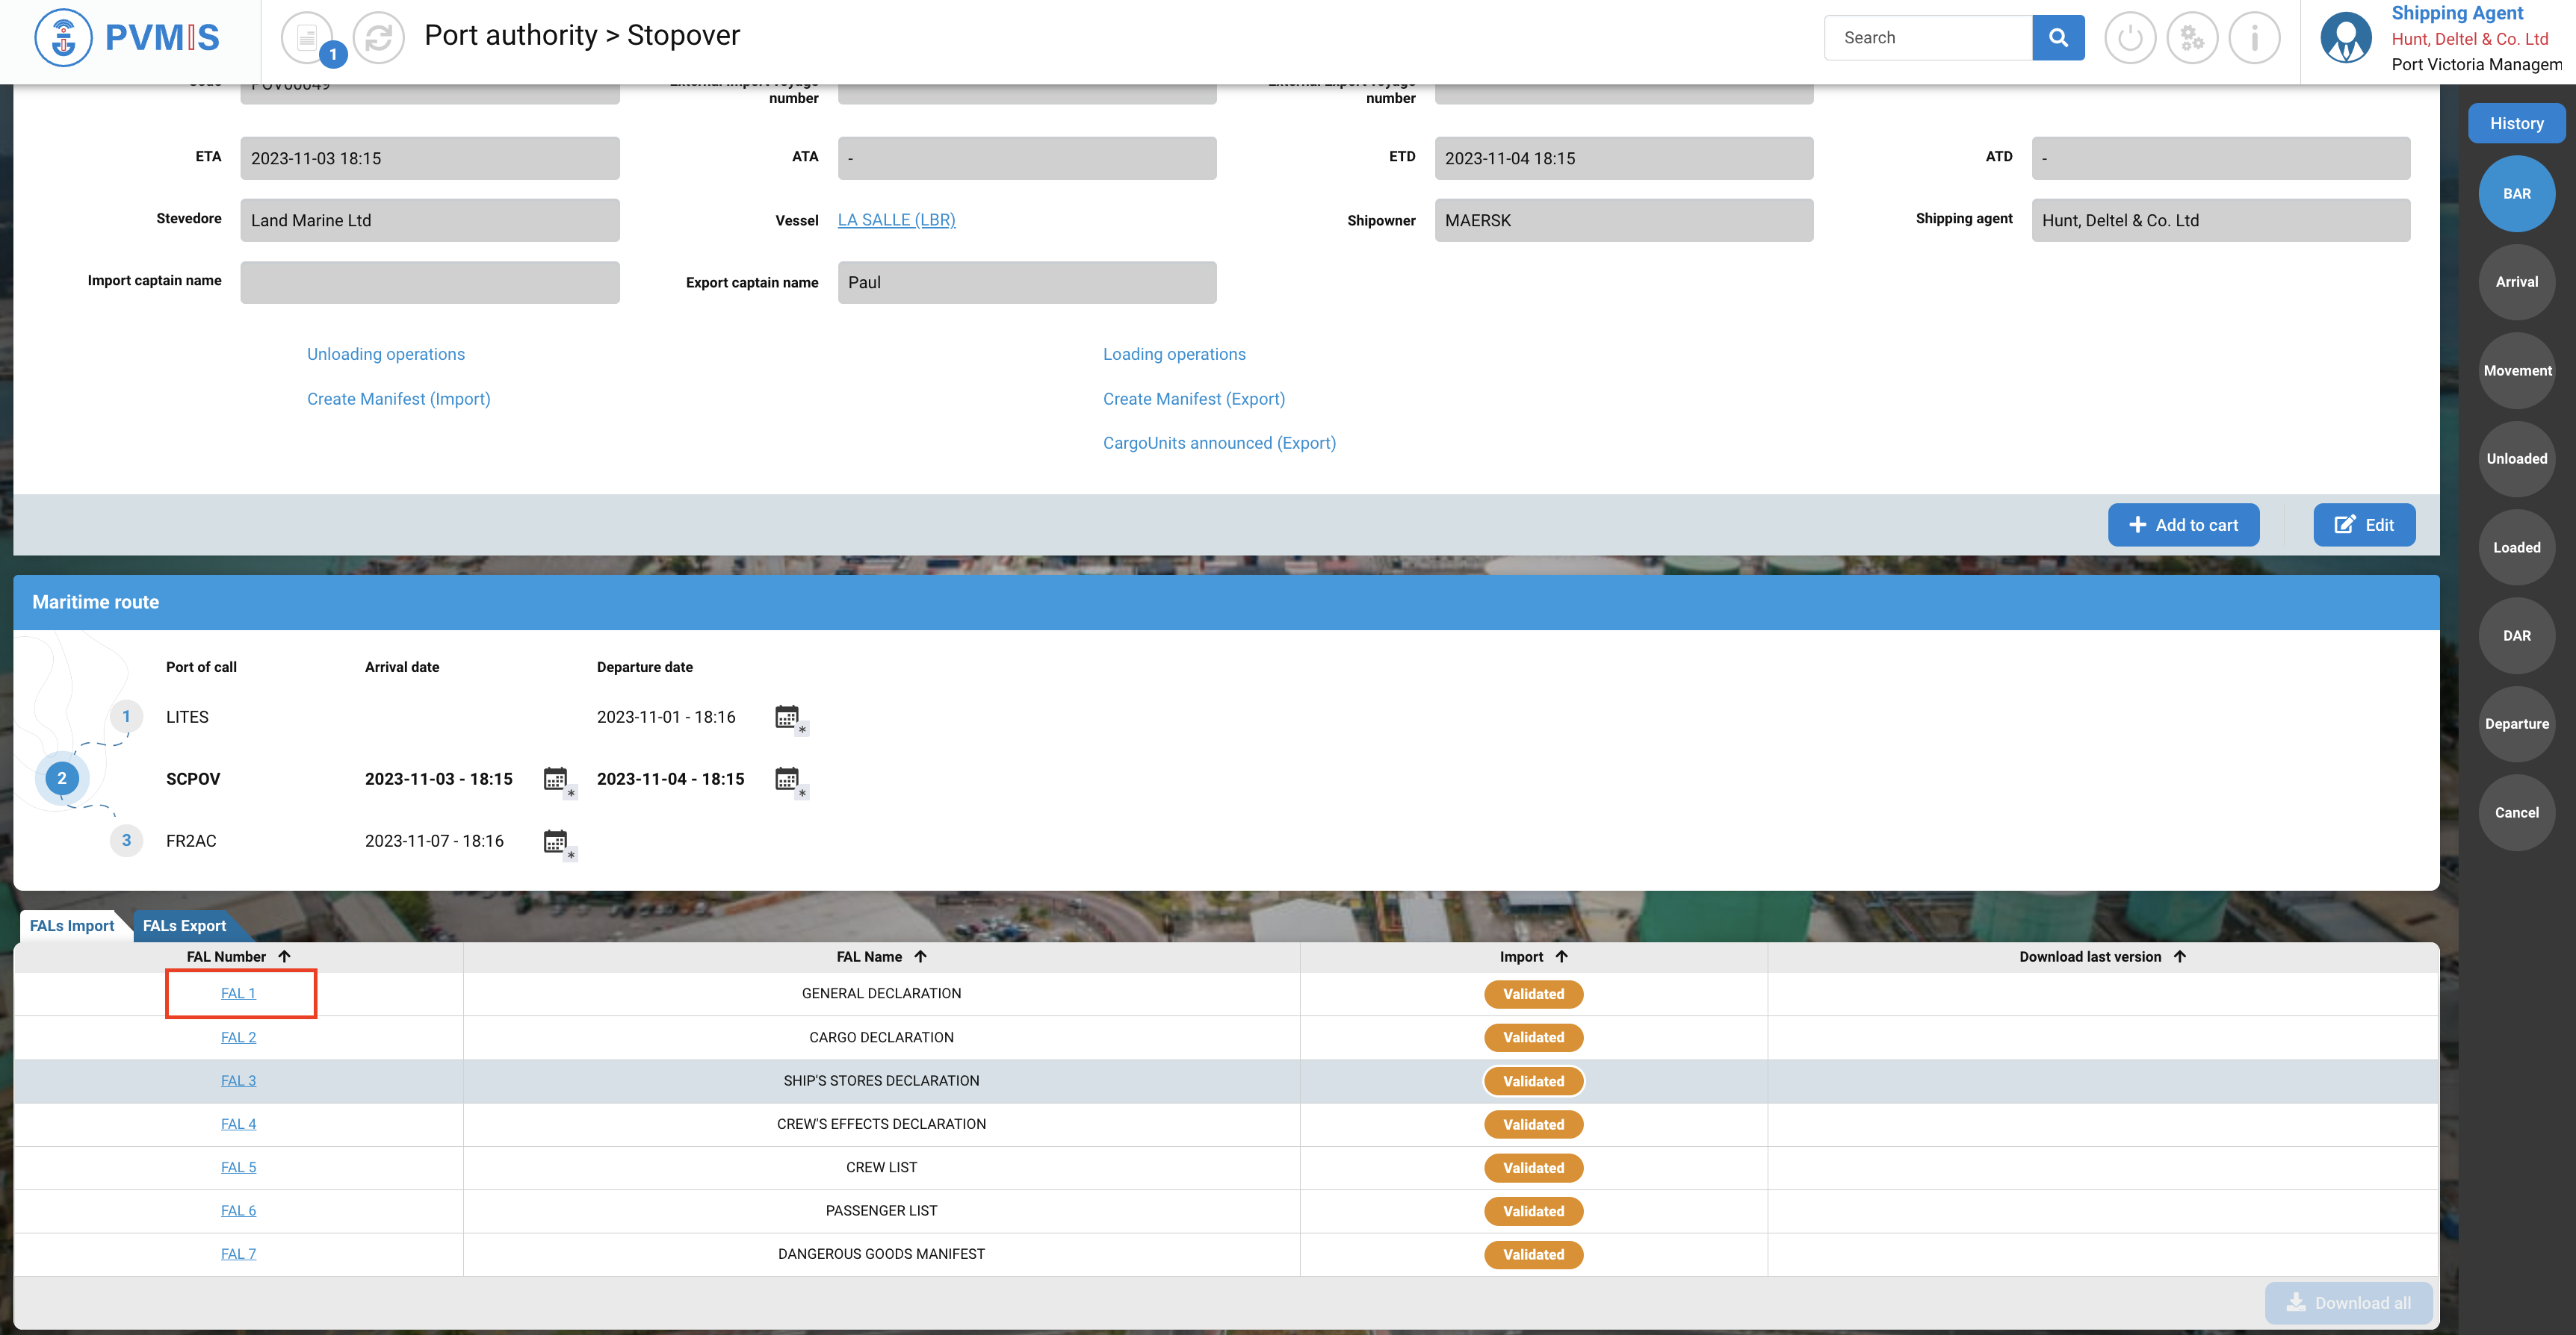Viewport: 2576px width, 1335px height.
Task: Click the info icon in header
Action: tap(2254, 38)
